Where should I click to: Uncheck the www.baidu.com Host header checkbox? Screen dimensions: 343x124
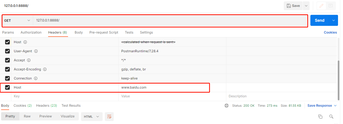[7, 87]
